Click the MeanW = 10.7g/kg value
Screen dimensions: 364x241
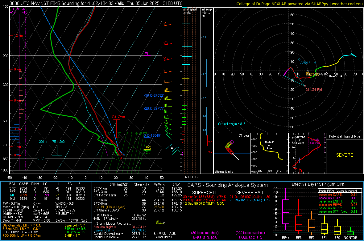pos(16,207)
